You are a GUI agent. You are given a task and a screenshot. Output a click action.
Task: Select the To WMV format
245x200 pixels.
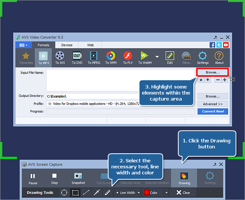[x=111, y=58]
